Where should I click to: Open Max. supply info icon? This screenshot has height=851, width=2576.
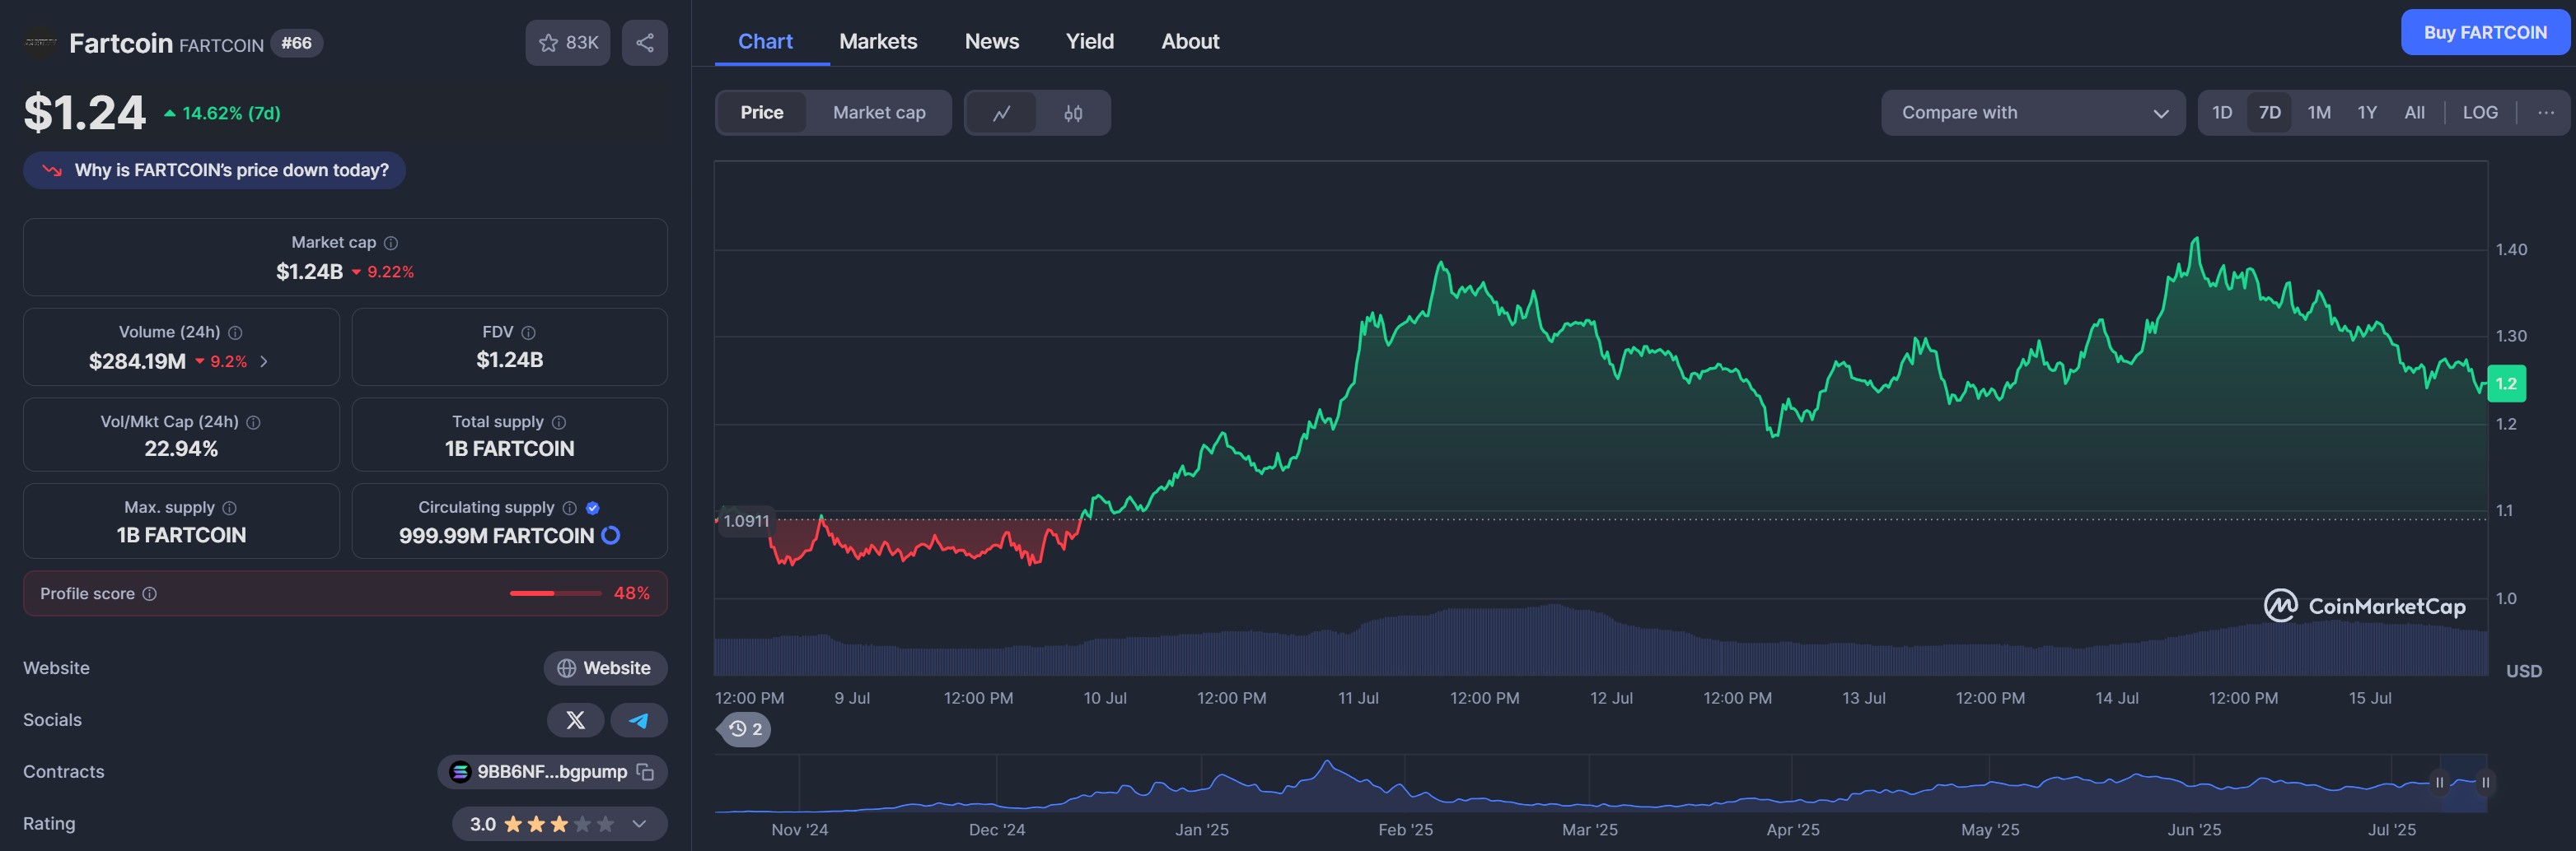click(x=229, y=509)
